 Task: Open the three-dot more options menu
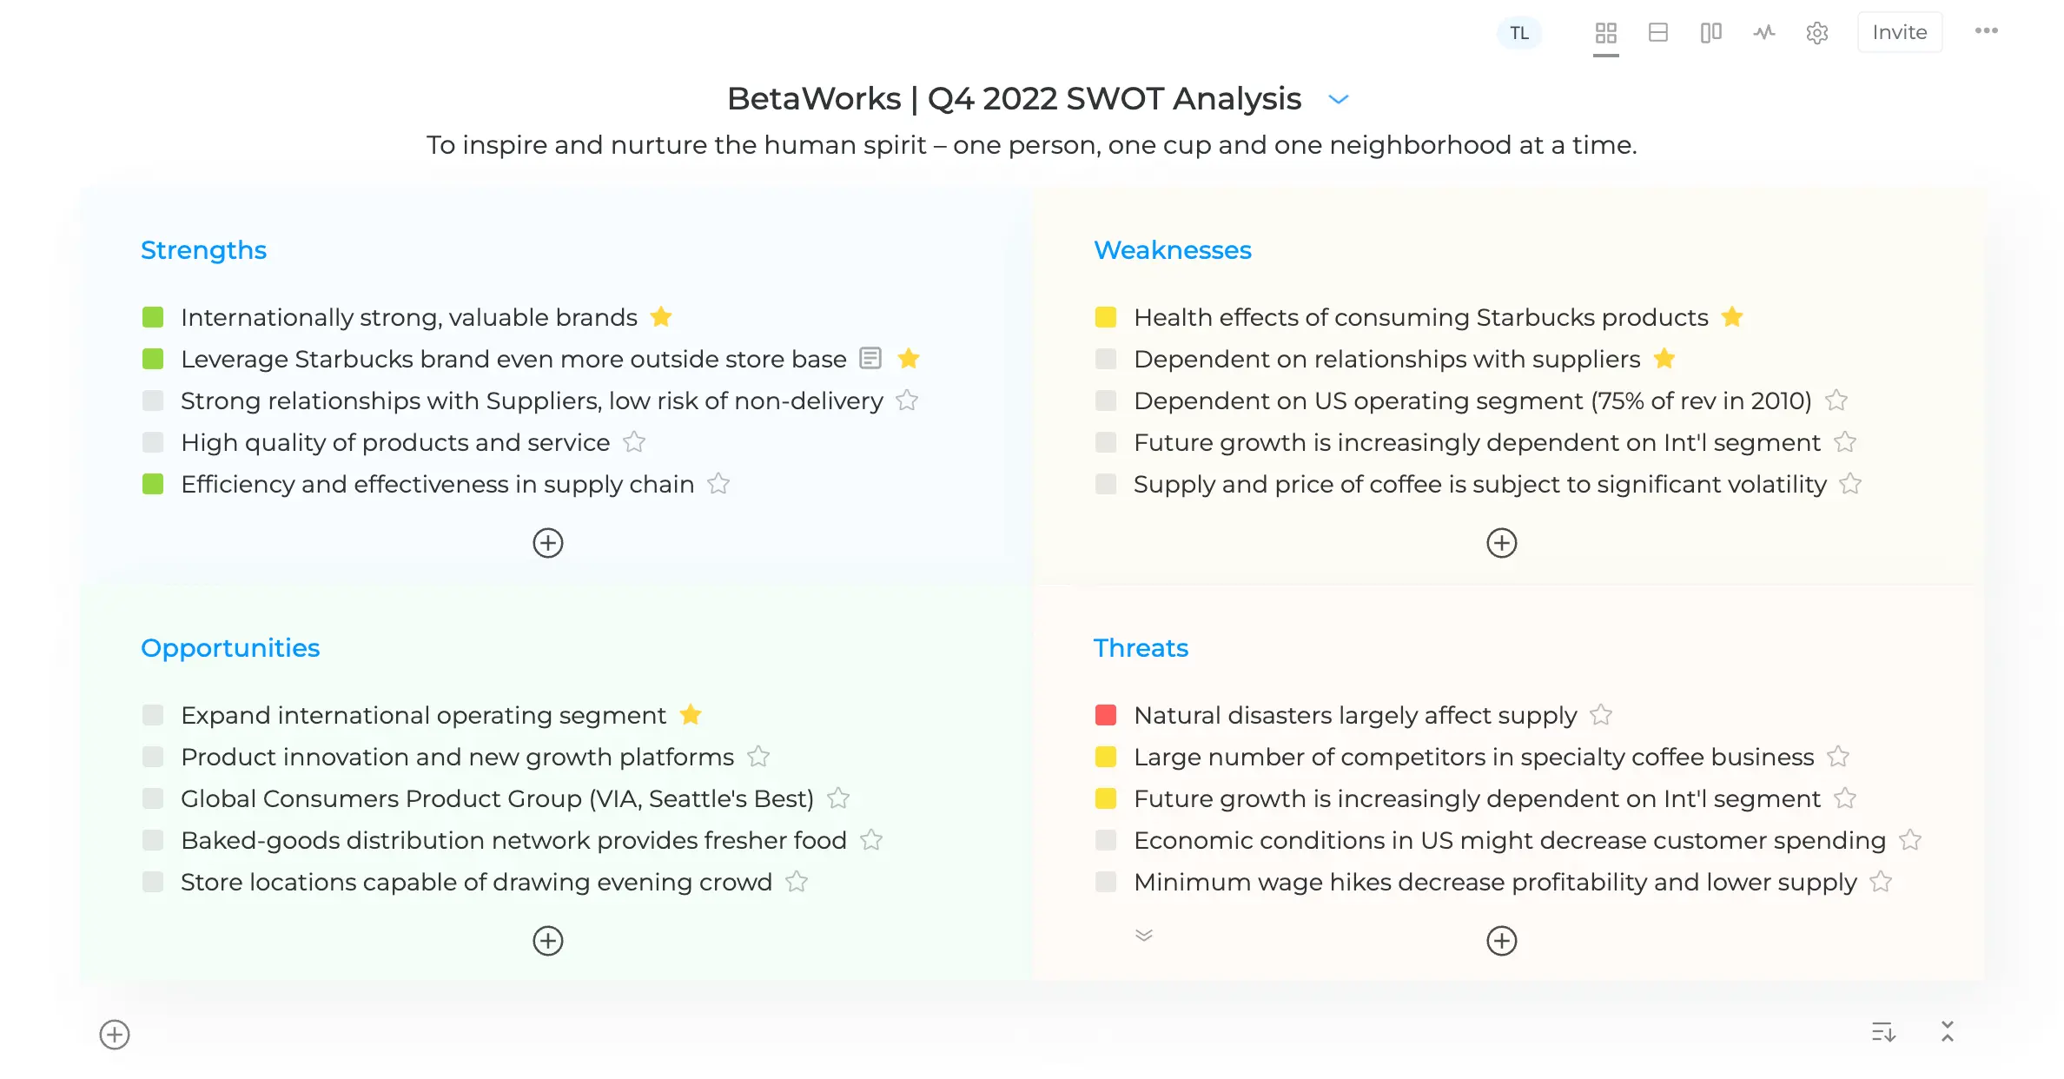point(1986,31)
